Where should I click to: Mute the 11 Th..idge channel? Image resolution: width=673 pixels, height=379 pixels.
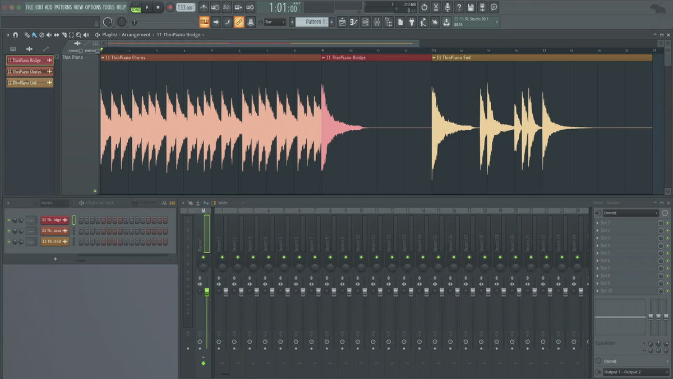(9, 220)
